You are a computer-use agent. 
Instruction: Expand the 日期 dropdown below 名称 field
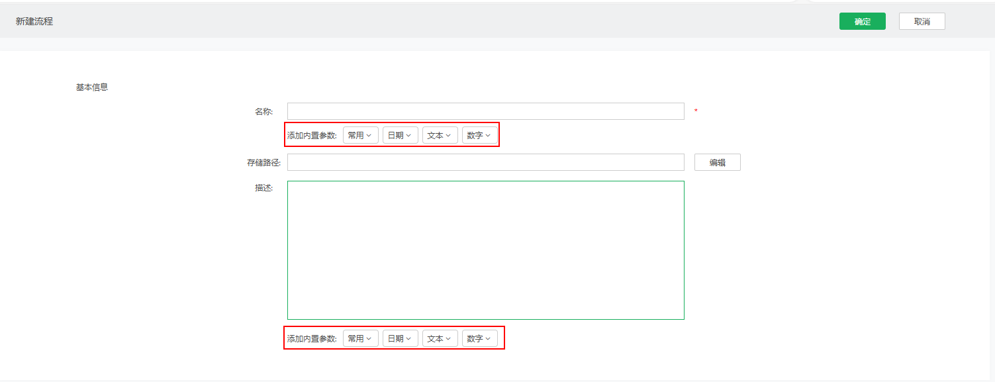[400, 135]
